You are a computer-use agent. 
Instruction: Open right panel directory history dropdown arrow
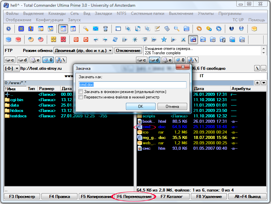click(x=264, y=83)
